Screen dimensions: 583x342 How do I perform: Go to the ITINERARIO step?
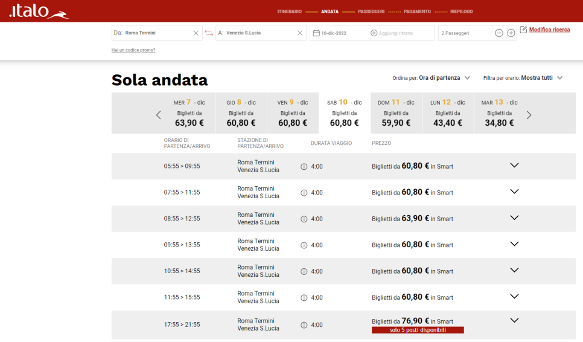[289, 11]
